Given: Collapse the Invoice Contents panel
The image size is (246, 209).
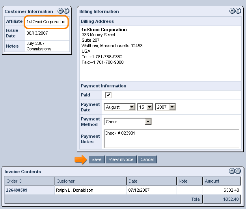Looking at the screenshot, I should point(232,171).
